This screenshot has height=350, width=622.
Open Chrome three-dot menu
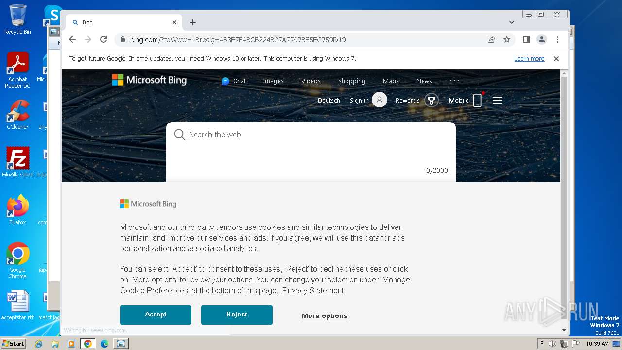tap(557, 40)
